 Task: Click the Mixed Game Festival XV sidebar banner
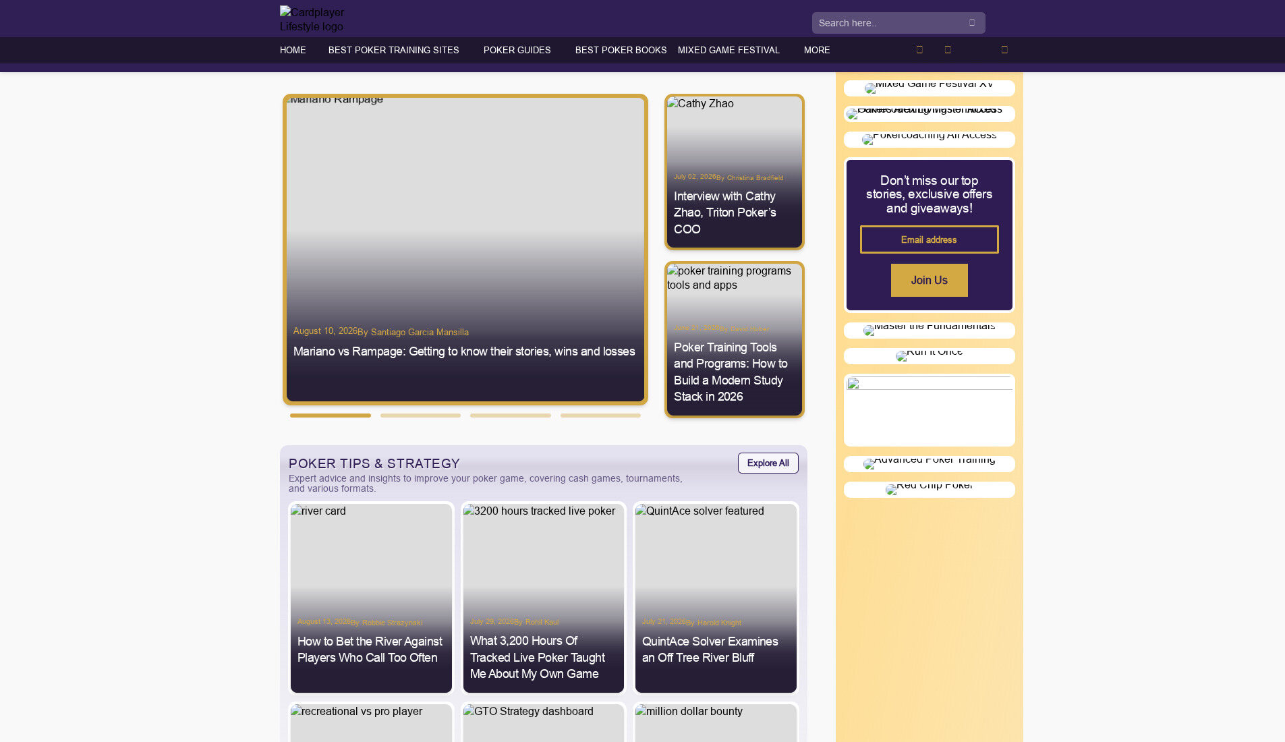pyautogui.click(x=929, y=88)
